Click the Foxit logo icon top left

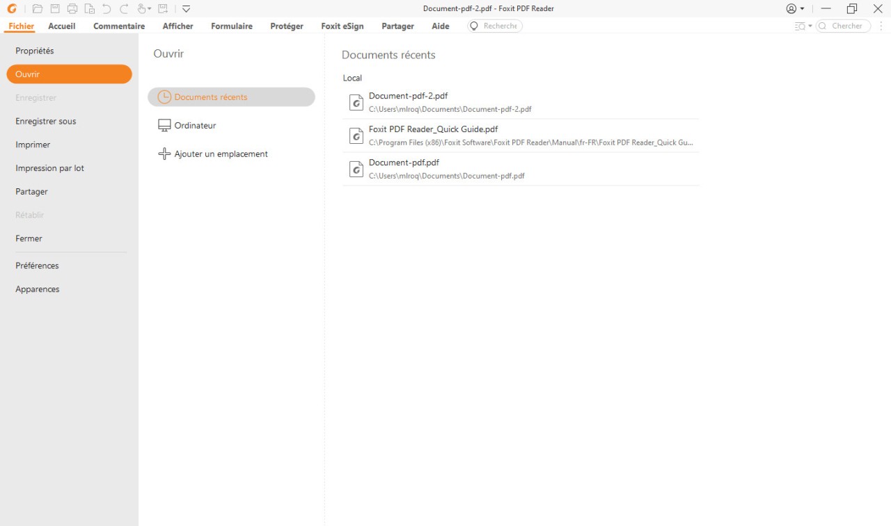[13, 8]
